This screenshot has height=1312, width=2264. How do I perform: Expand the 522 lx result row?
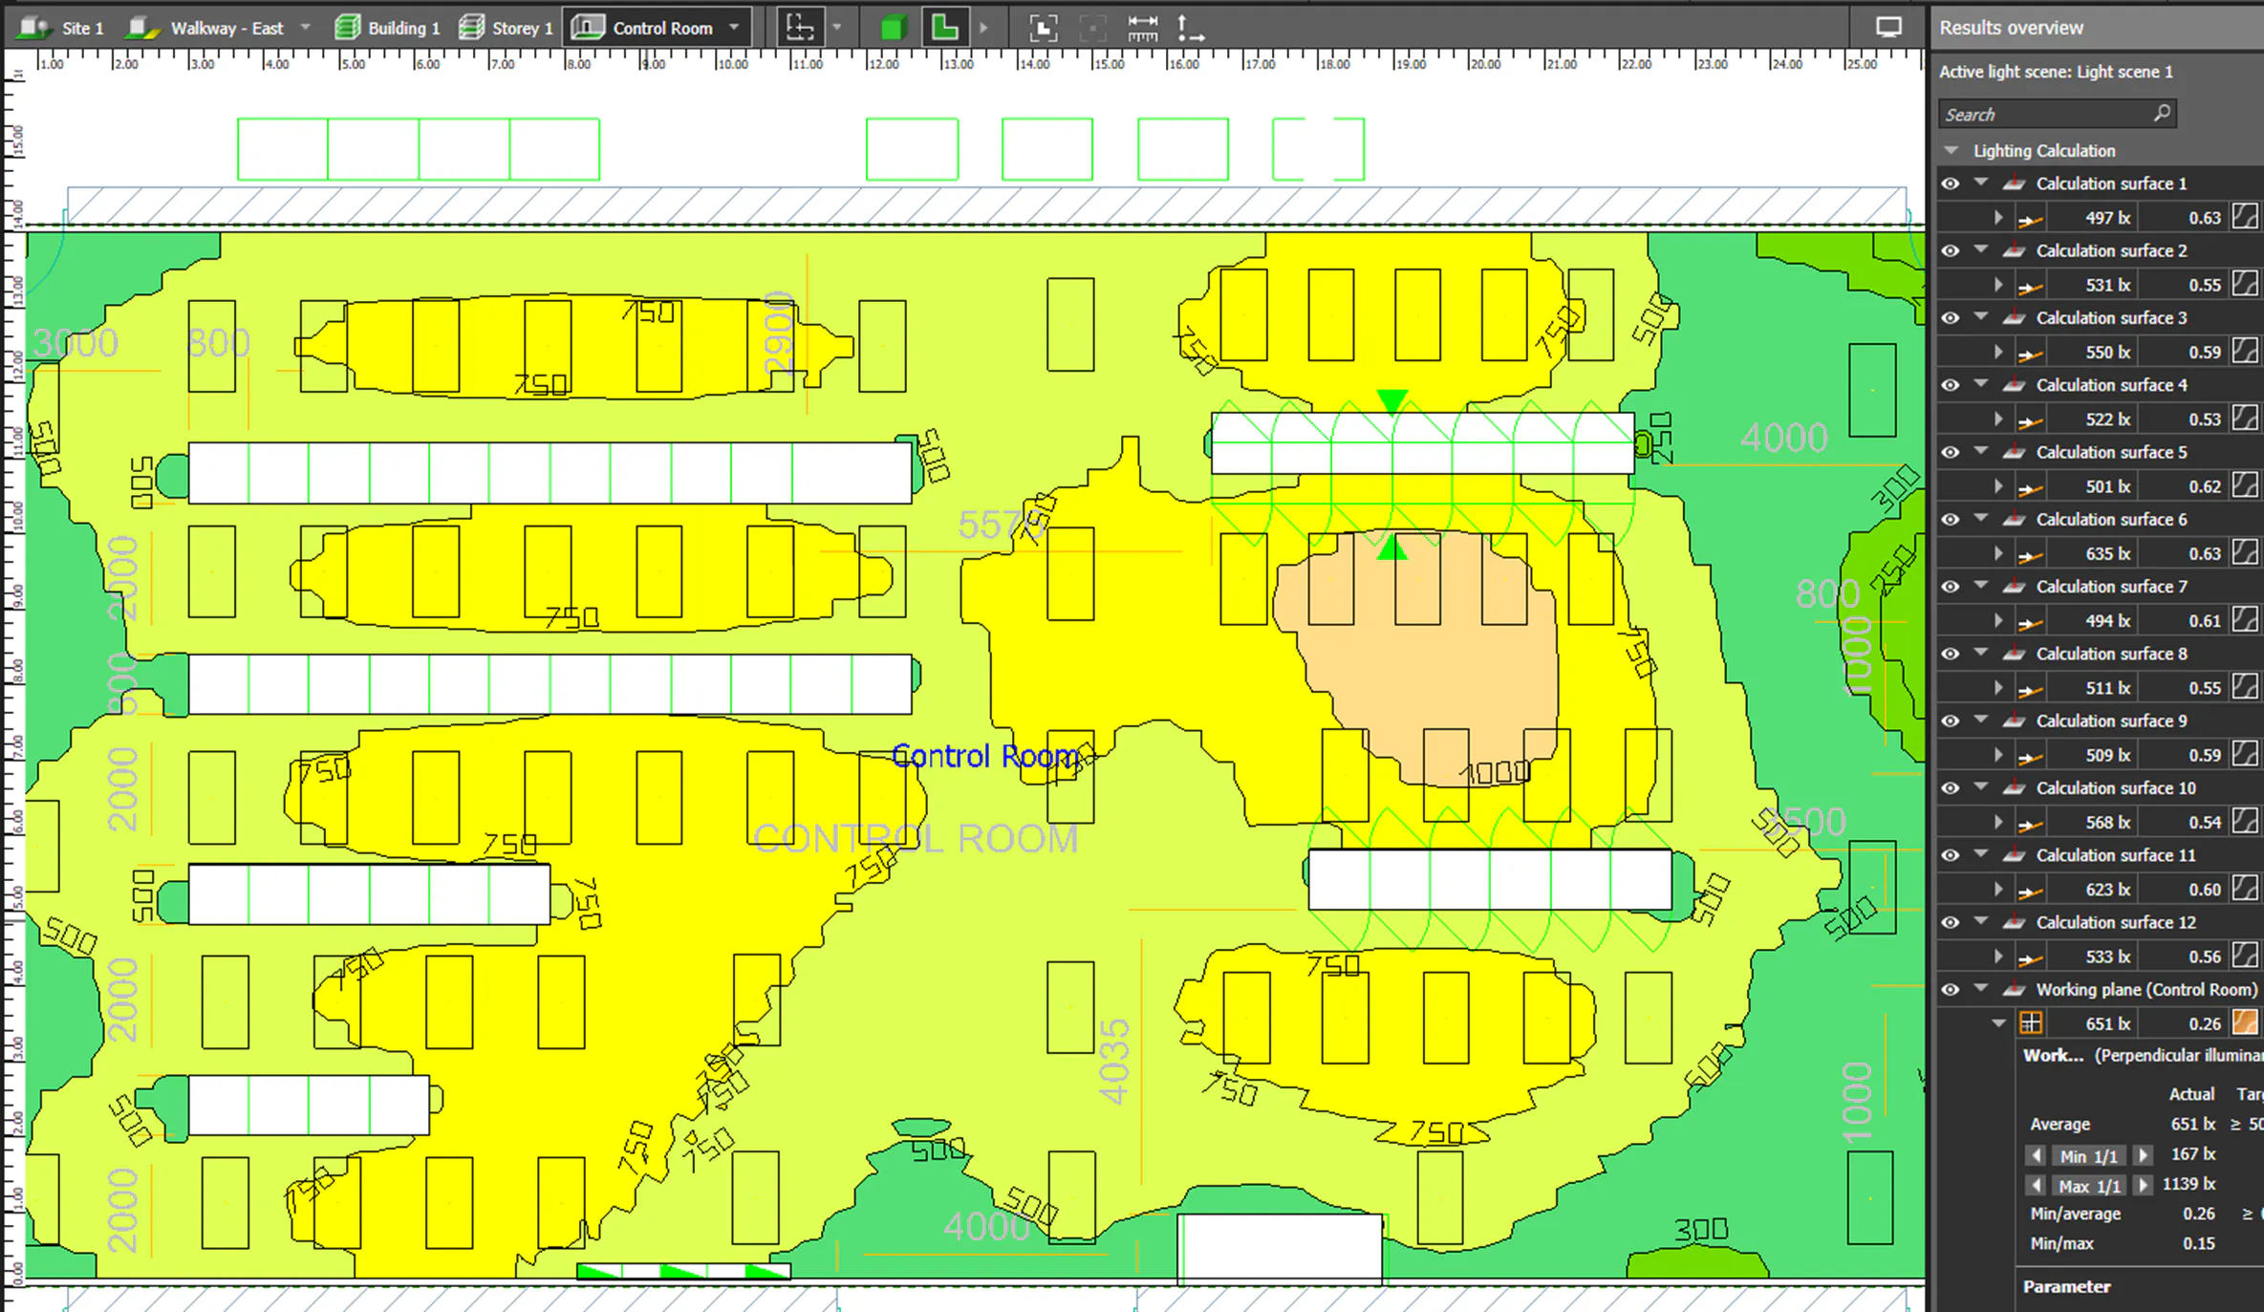coord(1998,419)
